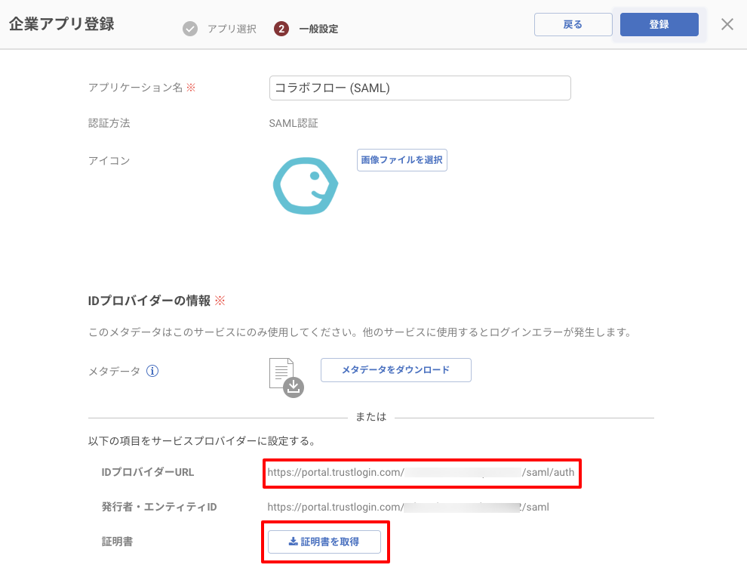
Task: Select the 発行者・エンティティID URL text
Action: click(x=408, y=507)
